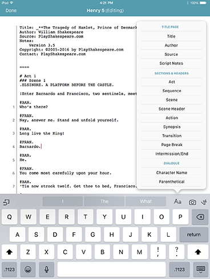Select Action format option
The height and width of the screenshot is (279, 210).
coord(171,118)
